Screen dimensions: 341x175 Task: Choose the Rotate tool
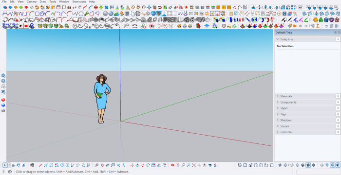(x=143, y=165)
